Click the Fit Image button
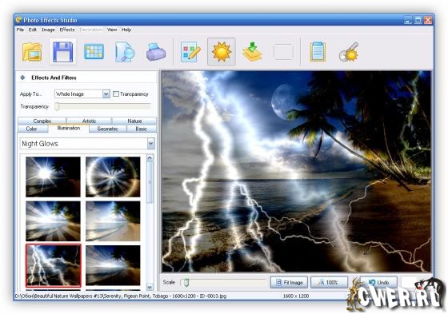This screenshot has height=314, width=448. pyautogui.click(x=289, y=282)
